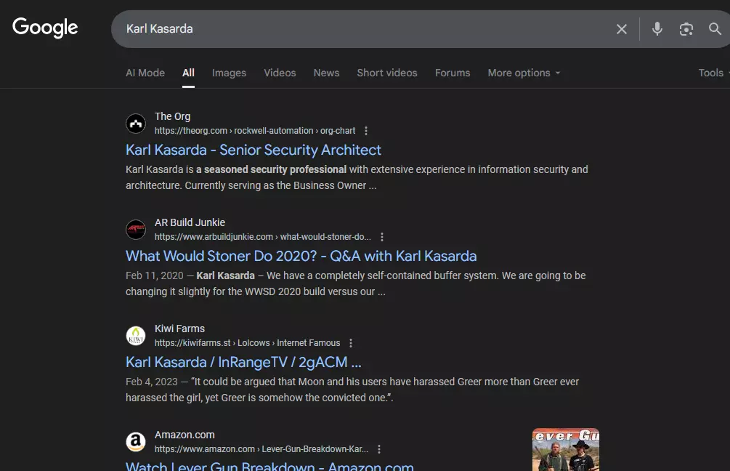
Task: Click the Feb 4, 2023 result date
Action: click(x=152, y=382)
